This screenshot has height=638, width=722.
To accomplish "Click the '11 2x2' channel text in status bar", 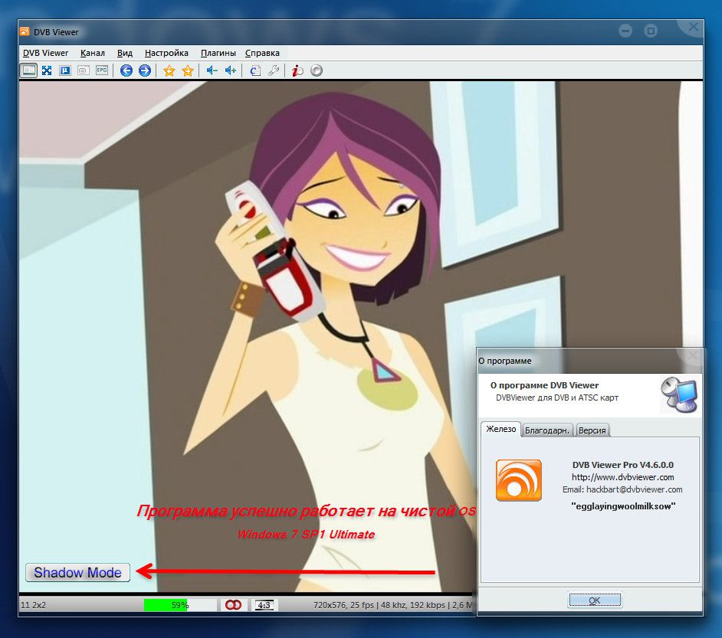I will pyautogui.click(x=33, y=605).
